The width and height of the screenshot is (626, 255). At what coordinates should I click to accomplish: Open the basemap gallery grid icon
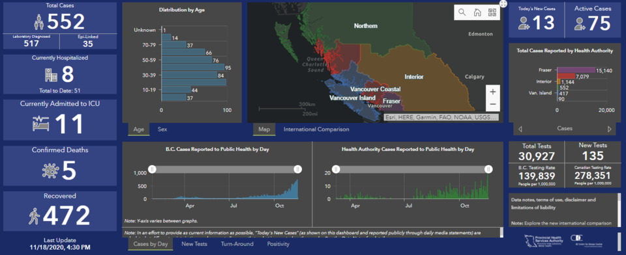[x=492, y=12]
